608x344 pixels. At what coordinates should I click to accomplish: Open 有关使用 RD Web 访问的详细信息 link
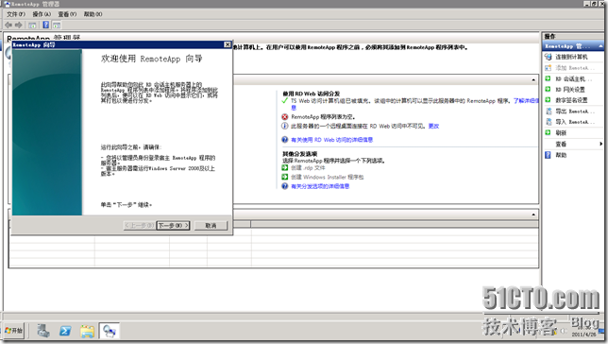click(x=331, y=140)
